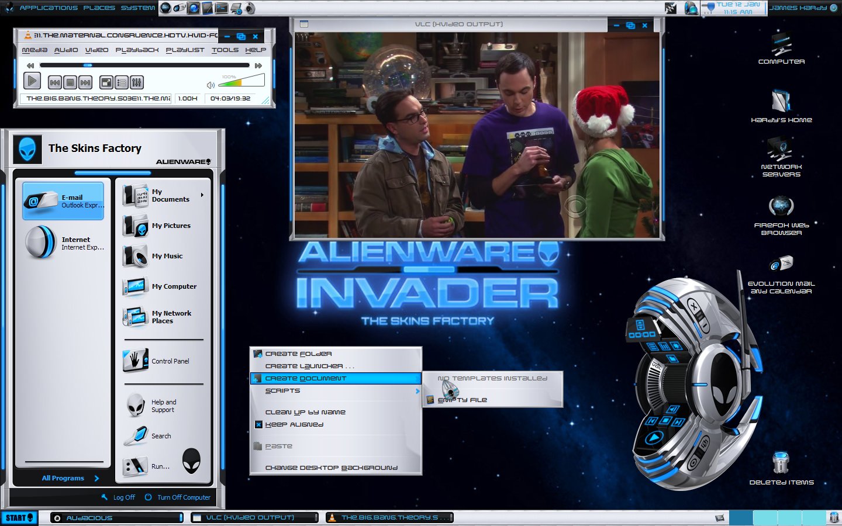This screenshot has width=842, height=526.
Task: Adjust the VLC volume slider
Action: (x=242, y=81)
